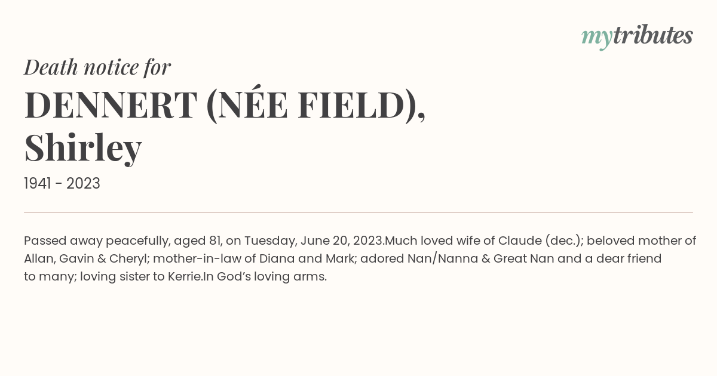
Task: Click the surname DENNERT in the title
Action: (x=111, y=104)
